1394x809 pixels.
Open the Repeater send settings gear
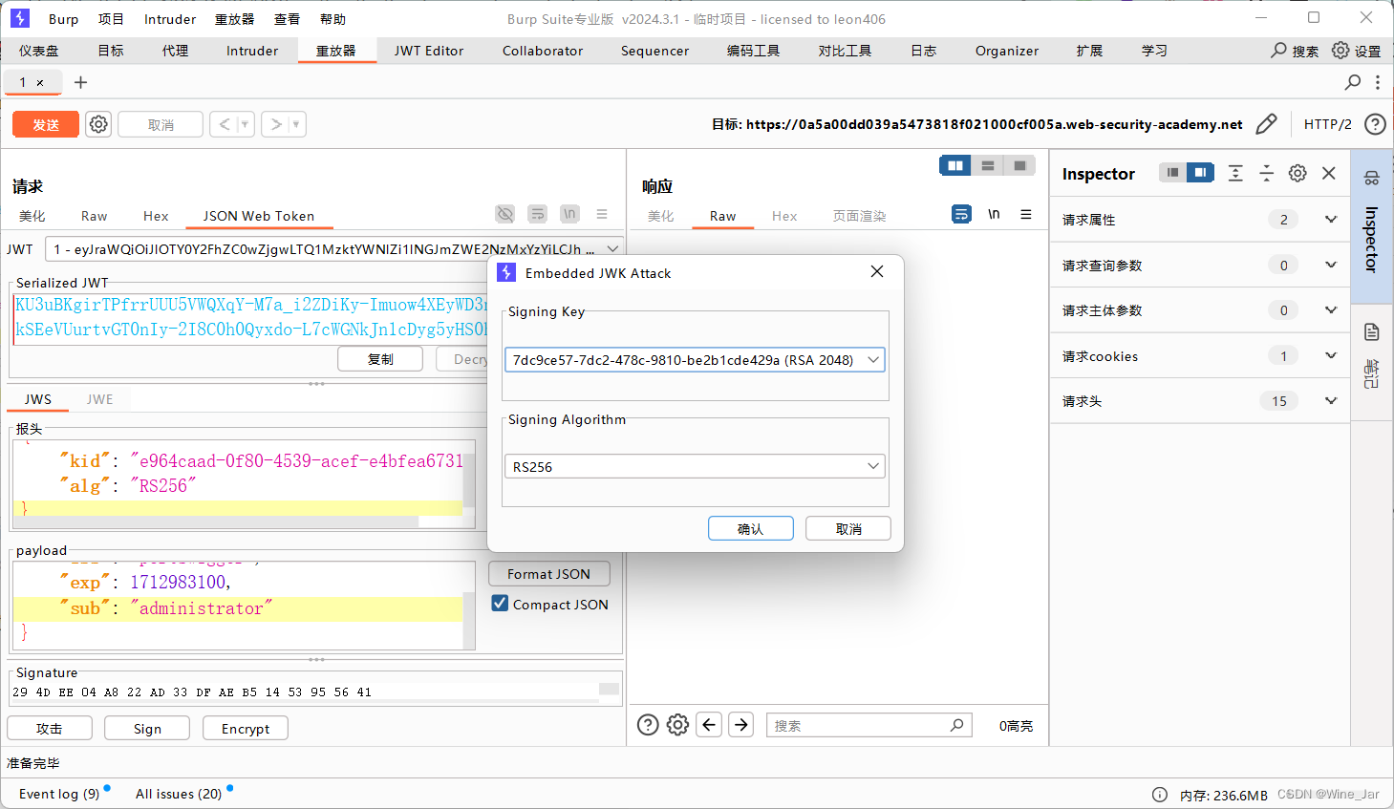click(x=98, y=124)
